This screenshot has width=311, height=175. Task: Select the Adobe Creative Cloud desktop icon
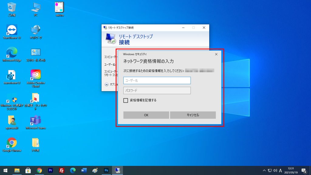tap(36, 75)
